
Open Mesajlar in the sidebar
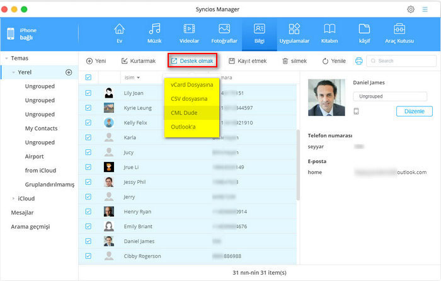point(22,213)
